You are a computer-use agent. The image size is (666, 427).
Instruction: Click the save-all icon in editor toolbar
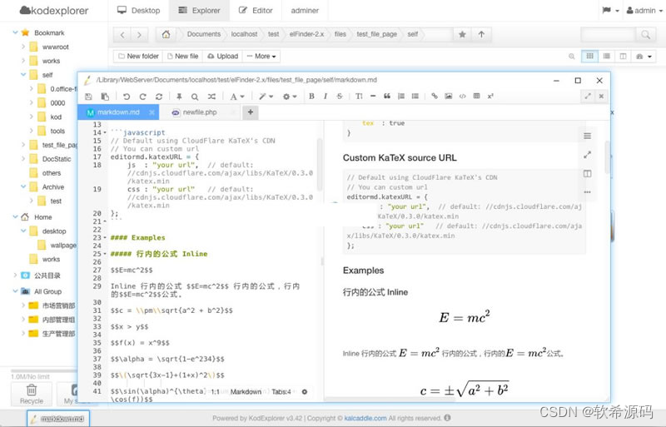(105, 97)
